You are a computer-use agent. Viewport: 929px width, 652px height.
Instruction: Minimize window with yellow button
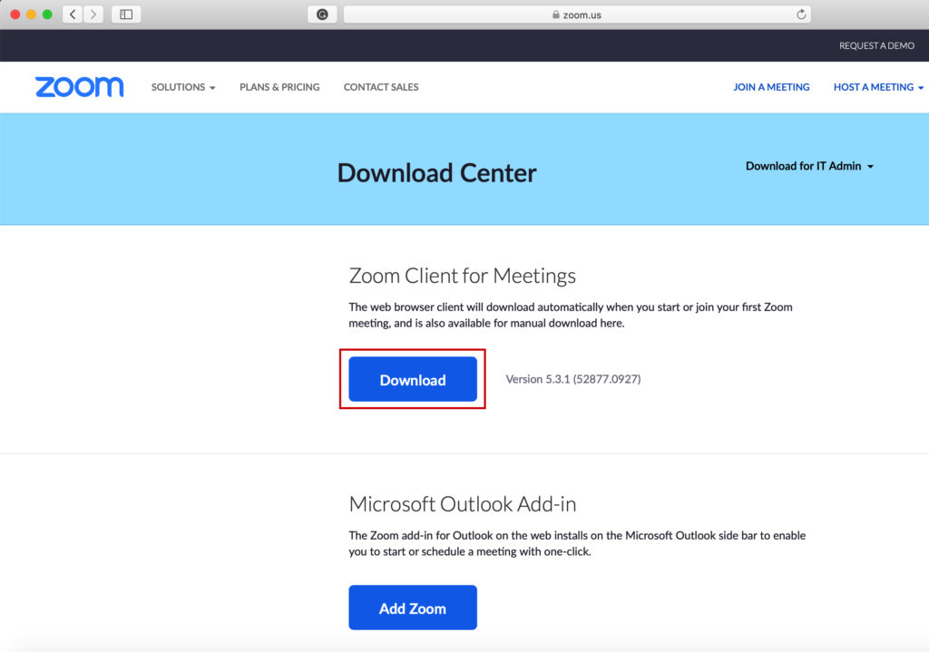[32, 15]
